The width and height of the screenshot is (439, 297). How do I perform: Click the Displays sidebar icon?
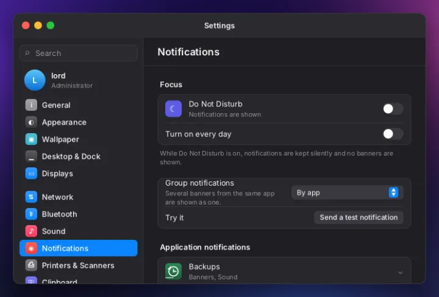(x=31, y=173)
